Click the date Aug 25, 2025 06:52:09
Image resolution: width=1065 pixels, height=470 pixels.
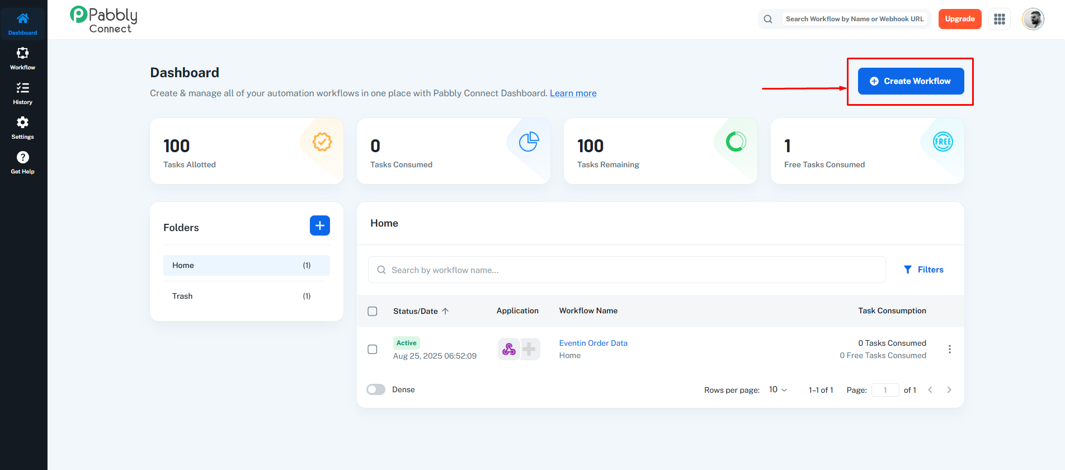tap(435, 356)
